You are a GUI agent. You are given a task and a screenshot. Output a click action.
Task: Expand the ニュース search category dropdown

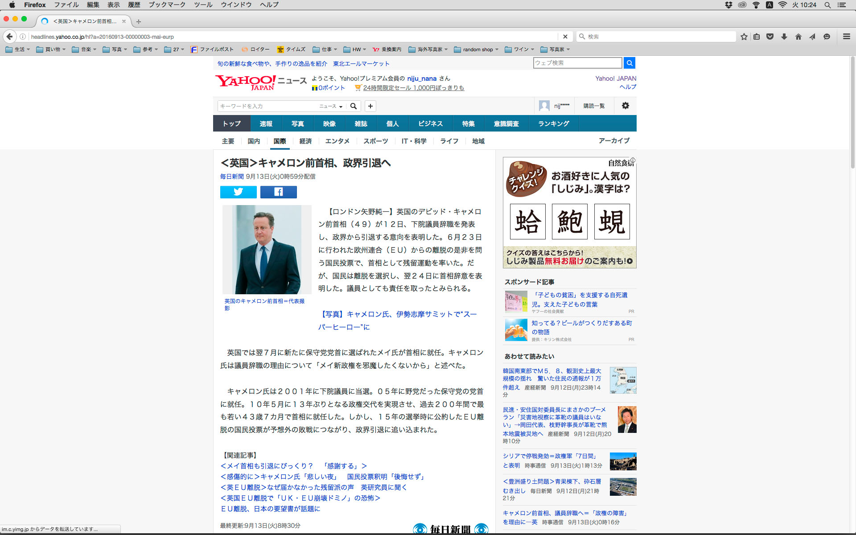click(x=331, y=106)
